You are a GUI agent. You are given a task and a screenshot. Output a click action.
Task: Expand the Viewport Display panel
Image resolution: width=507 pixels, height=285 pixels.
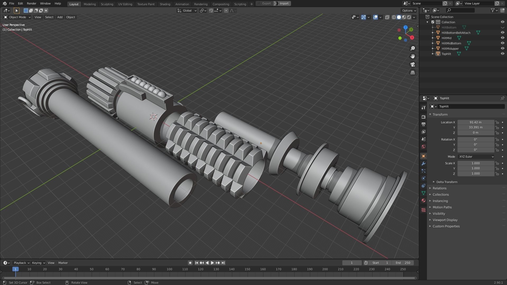(x=445, y=220)
